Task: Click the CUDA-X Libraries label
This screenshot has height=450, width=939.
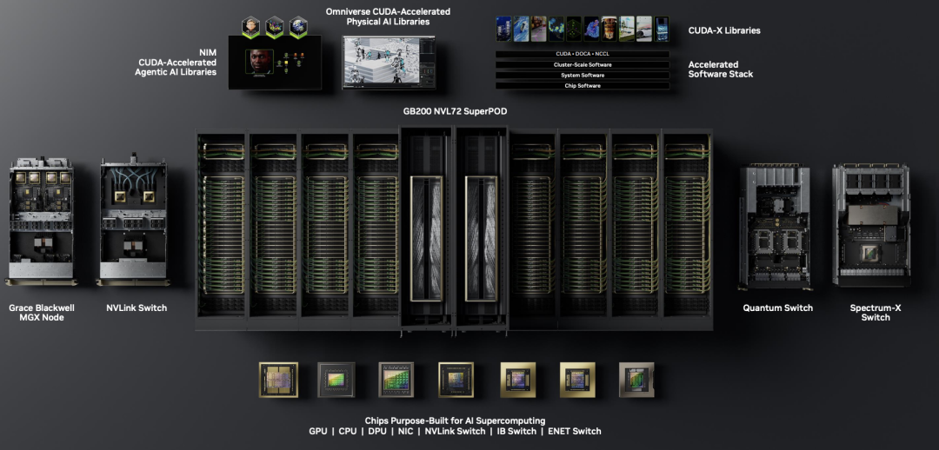Action: [x=724, y=30]
